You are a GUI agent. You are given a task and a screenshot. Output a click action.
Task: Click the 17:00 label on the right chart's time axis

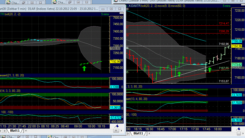172,129
